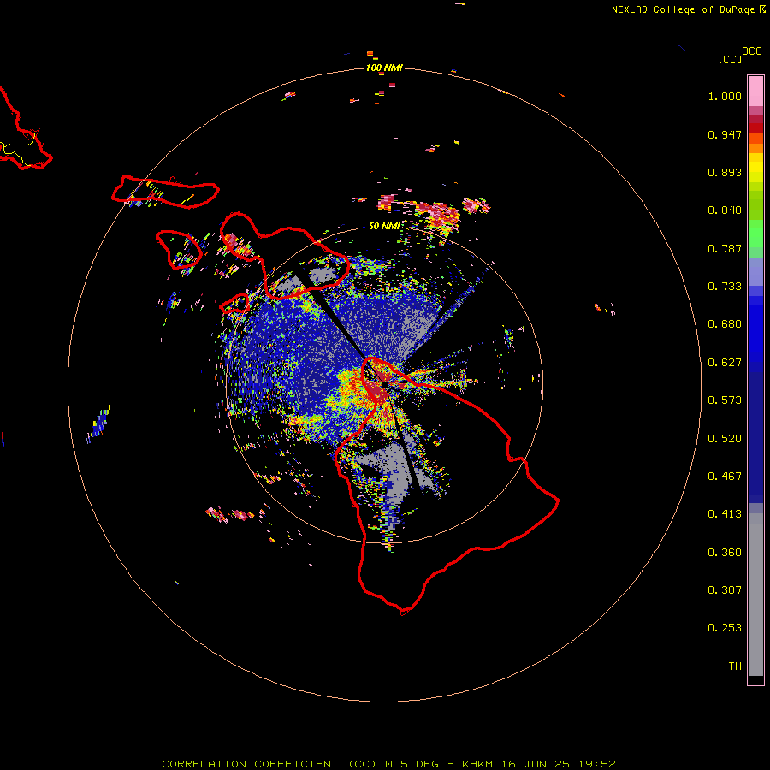Select the 0.627 scale value
Viewport: 770px width, 770px height.
point(725,363)
